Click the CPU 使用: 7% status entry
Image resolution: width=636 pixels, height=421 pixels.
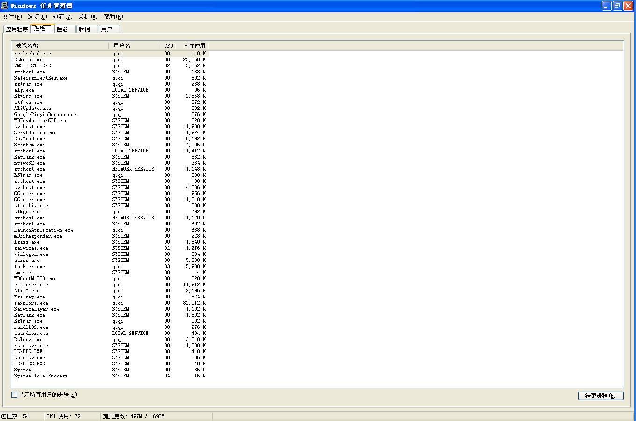coord(72,416)
